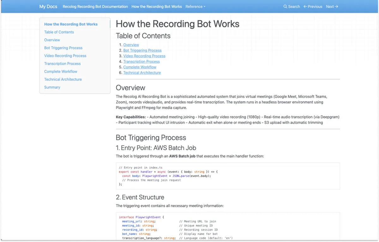The width and height of the screenshot is (379, 242).
Task: Expand the Reference menu chevron
Action: 204,6
